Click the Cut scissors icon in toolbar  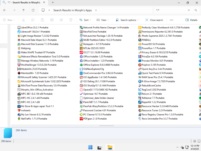click(x=23, y=20)
